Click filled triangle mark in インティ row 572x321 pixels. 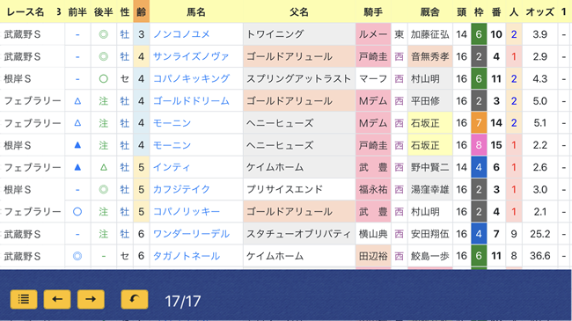click(77, 167)
